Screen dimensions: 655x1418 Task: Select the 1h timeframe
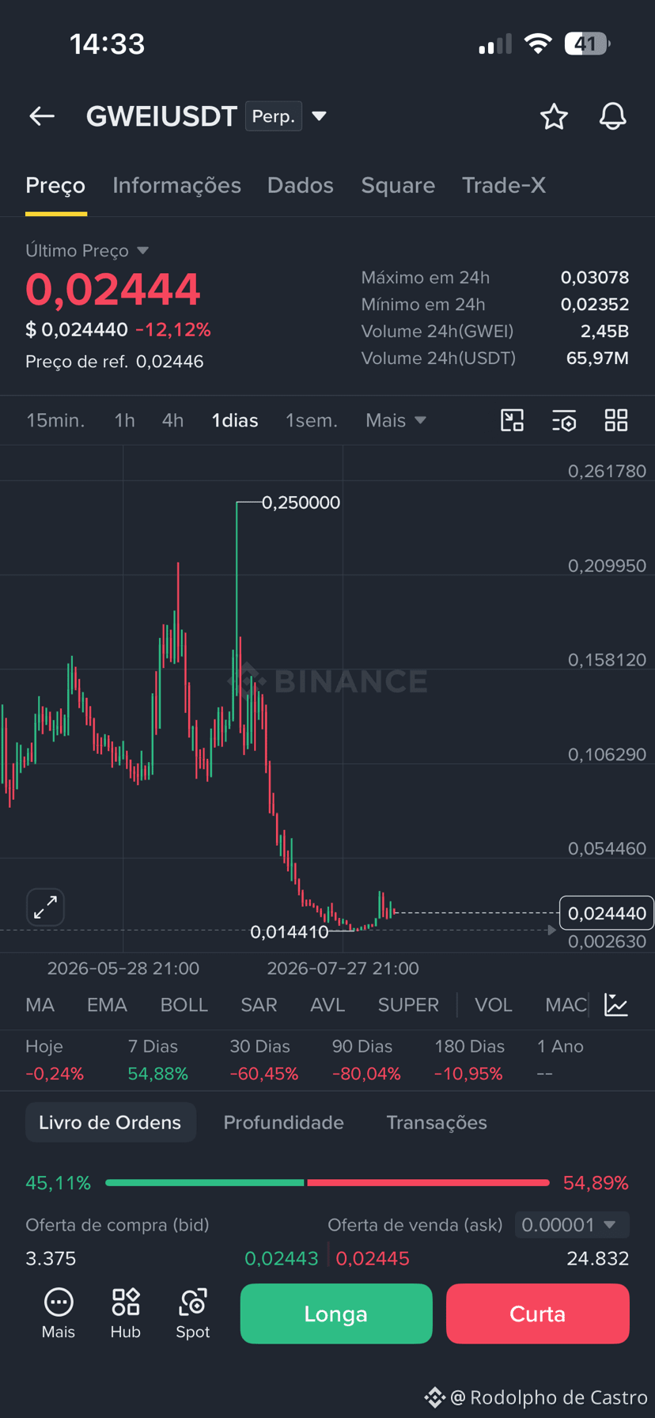(x=124, y=420)
